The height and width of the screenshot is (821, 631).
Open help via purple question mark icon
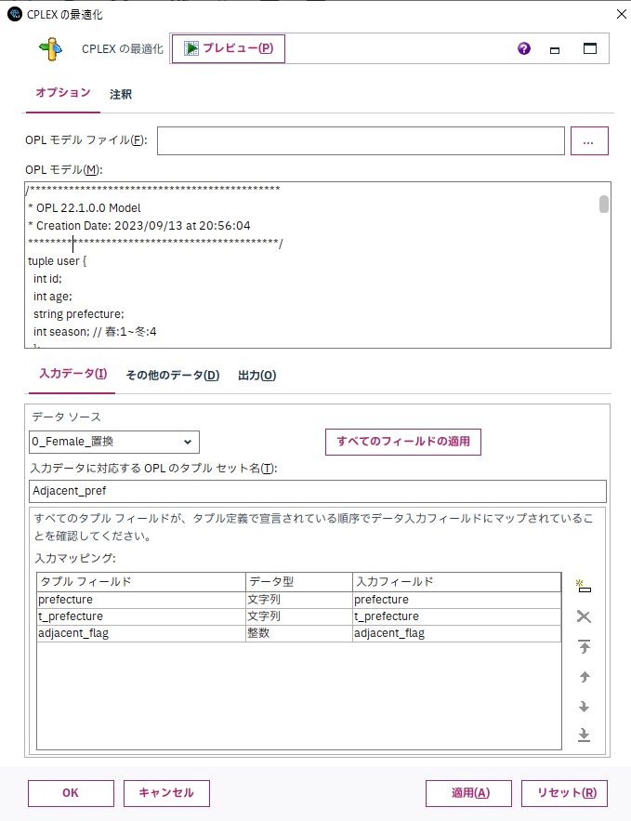point(524,48)
